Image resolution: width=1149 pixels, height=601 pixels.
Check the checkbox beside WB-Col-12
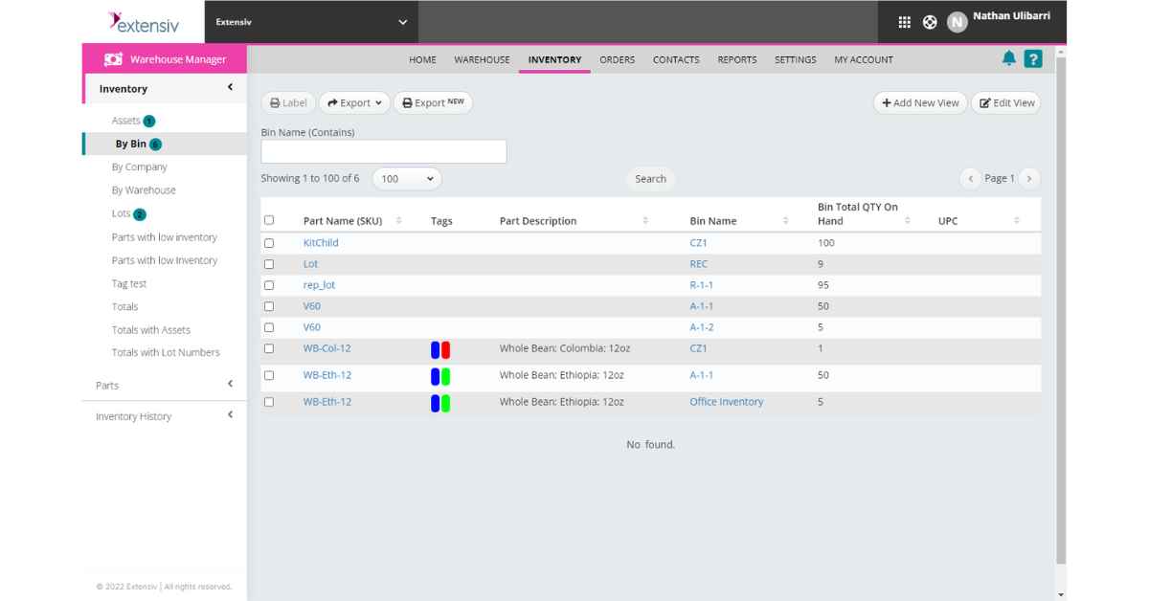(x=269, y=348)
